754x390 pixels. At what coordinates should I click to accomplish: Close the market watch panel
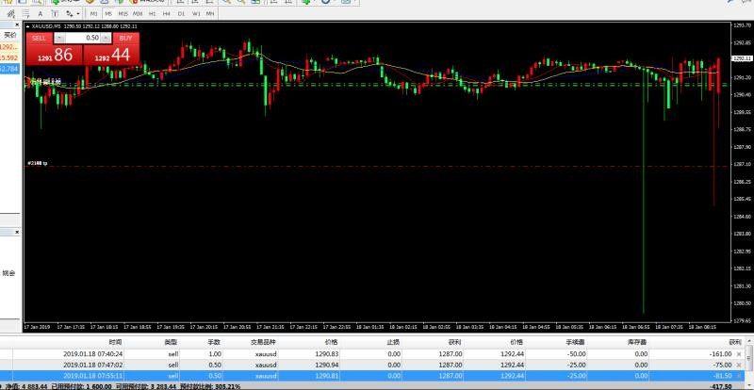click(x=17, y=25)
